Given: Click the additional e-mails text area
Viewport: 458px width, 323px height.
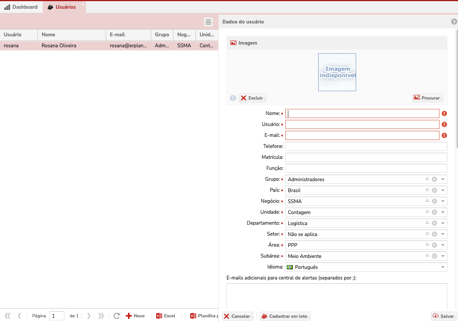Looking at the screenshot, I should pos(337,296).
